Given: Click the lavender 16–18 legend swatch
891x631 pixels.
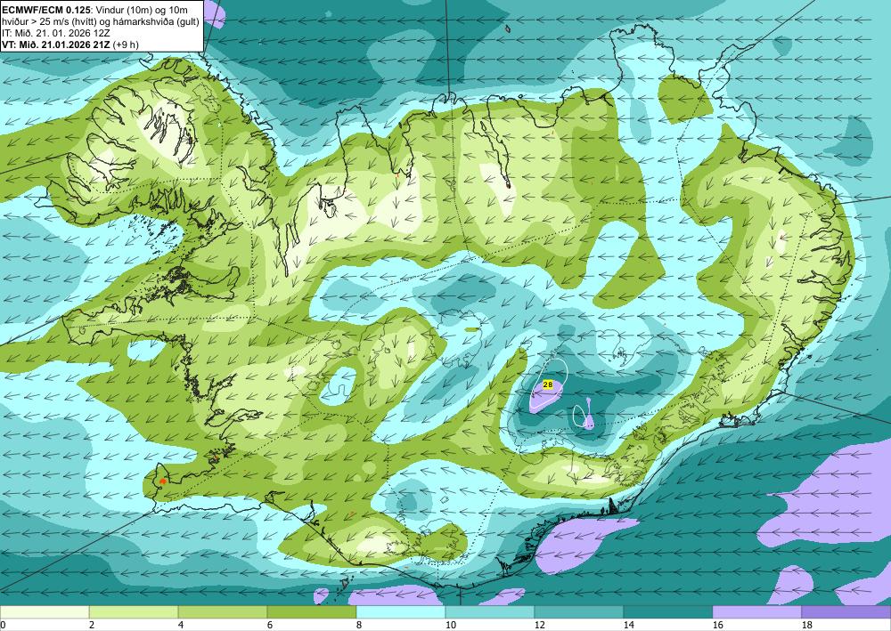Looking at the screenshot, I should point(756,611).
